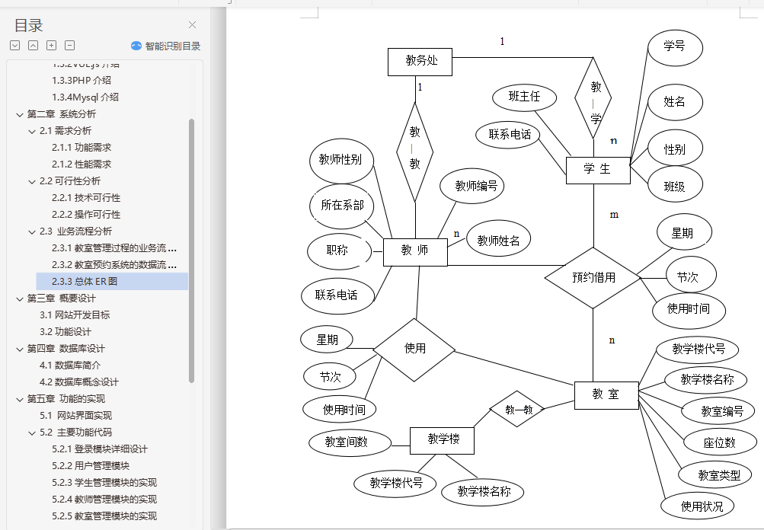Click the 所在系部 attribute oval
Image resolution: width=764 pixels, height=530 pixels.
[341, 206]
